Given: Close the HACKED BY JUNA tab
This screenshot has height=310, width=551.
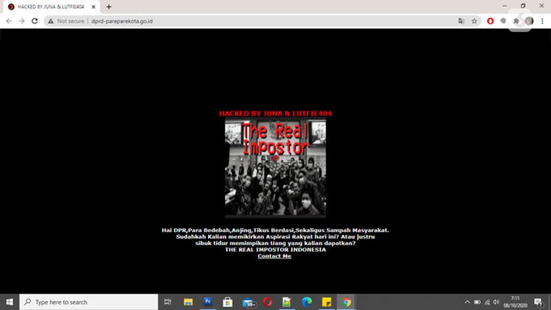Looking at the screenshot, I should click(93, 7).
